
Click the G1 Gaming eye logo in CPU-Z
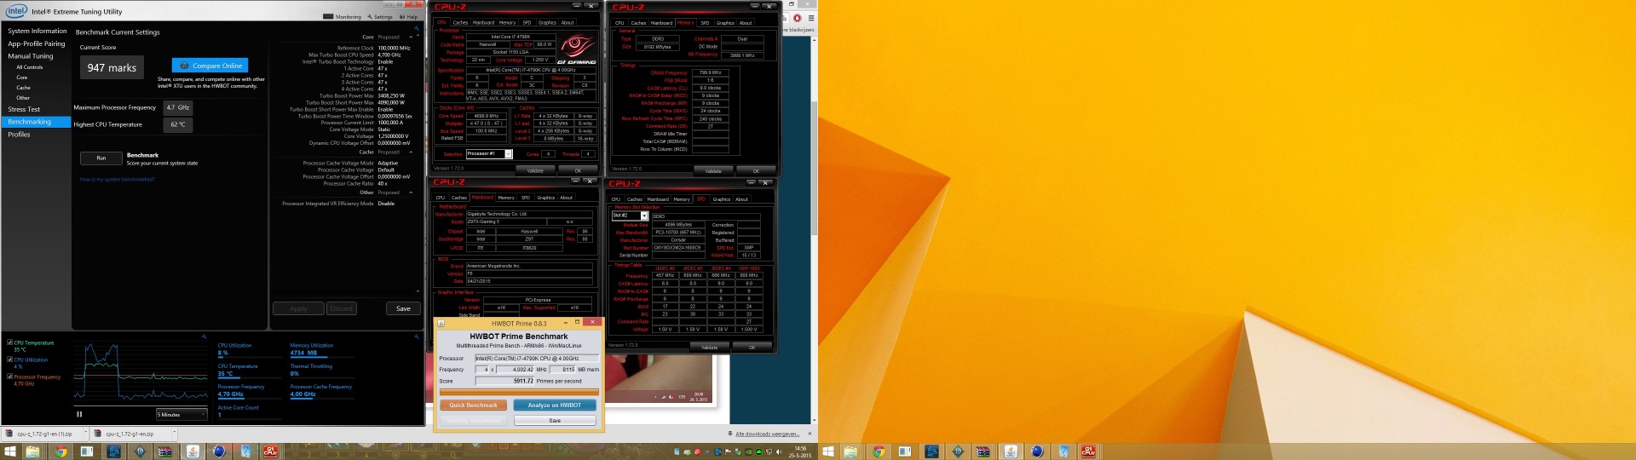[577, 47]
